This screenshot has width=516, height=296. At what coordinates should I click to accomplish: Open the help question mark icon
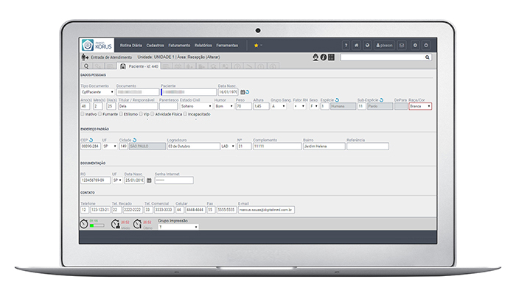tap(346, 45)
